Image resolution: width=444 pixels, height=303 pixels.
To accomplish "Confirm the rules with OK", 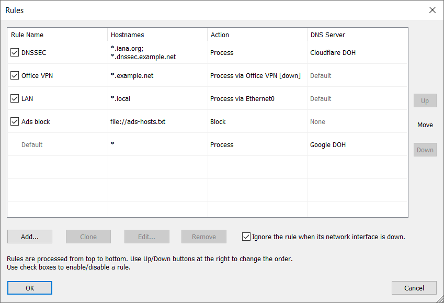I will pyautogui.click(x=30, y=288).
